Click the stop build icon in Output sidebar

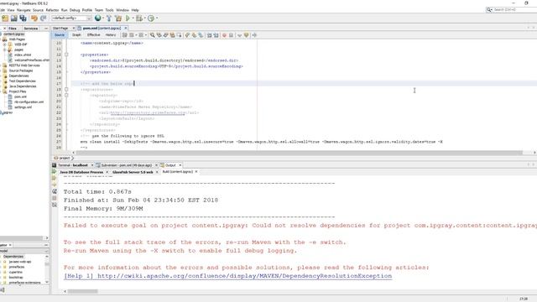pos(54,198)
